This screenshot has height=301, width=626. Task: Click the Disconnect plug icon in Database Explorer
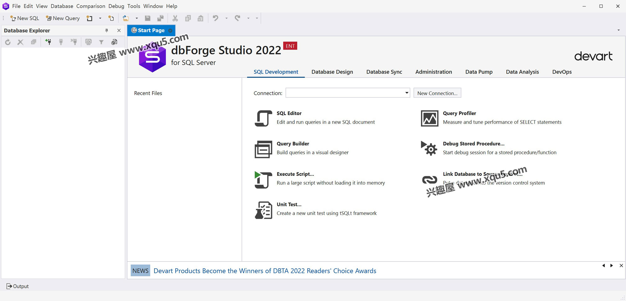(74, 42)
